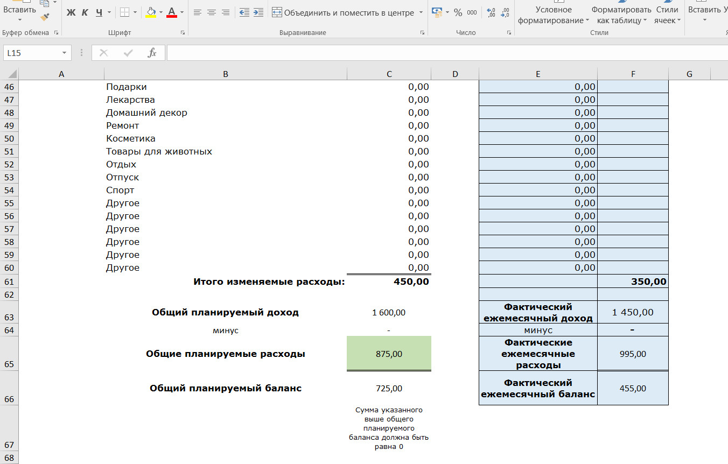Open Шрифт group dialog launcher
Screen dimensions: 728x464
pos(183,33)
